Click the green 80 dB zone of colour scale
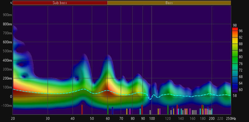Screen dimensions: 249x122 coord(235,57)
